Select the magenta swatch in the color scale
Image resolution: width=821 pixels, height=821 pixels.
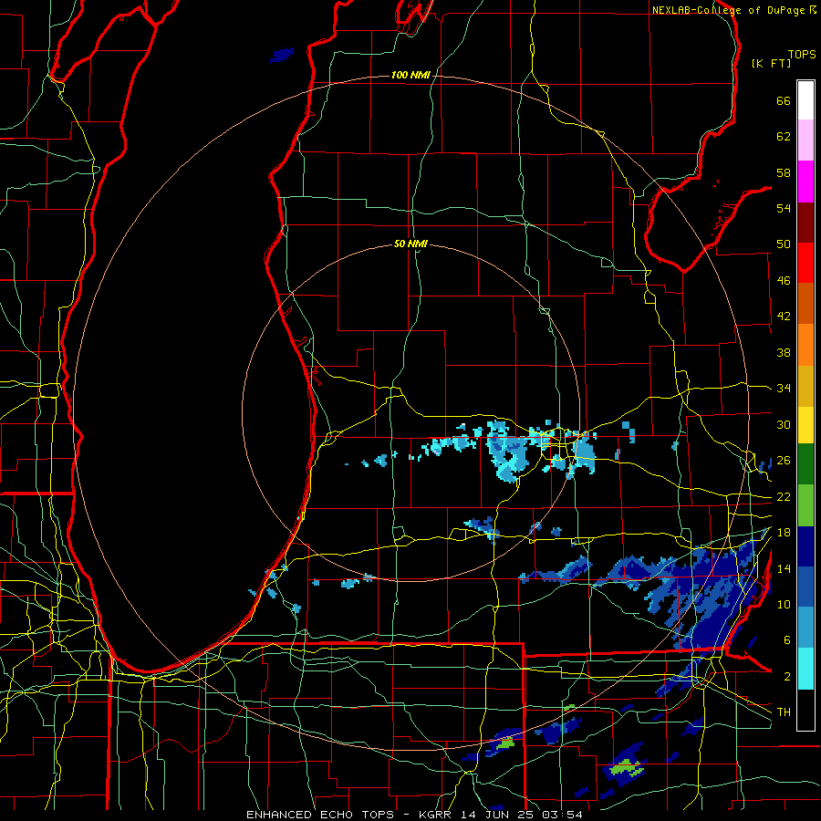805,182
